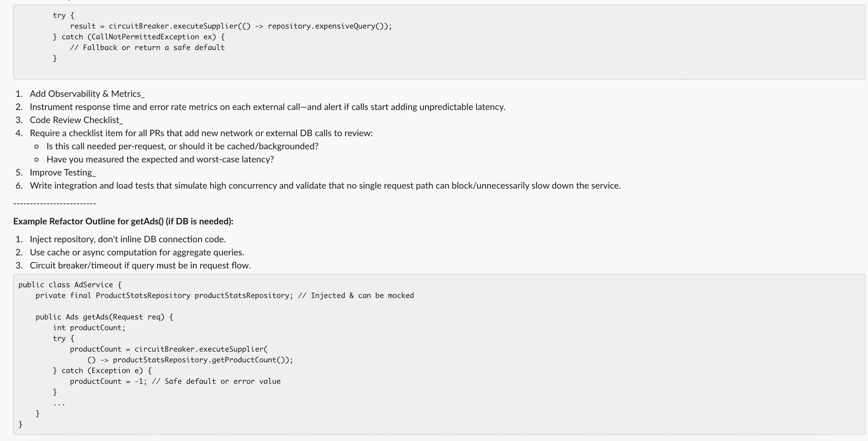Click the 'public class AdService {' code line
868x441 pixels.
coord(70,285)
